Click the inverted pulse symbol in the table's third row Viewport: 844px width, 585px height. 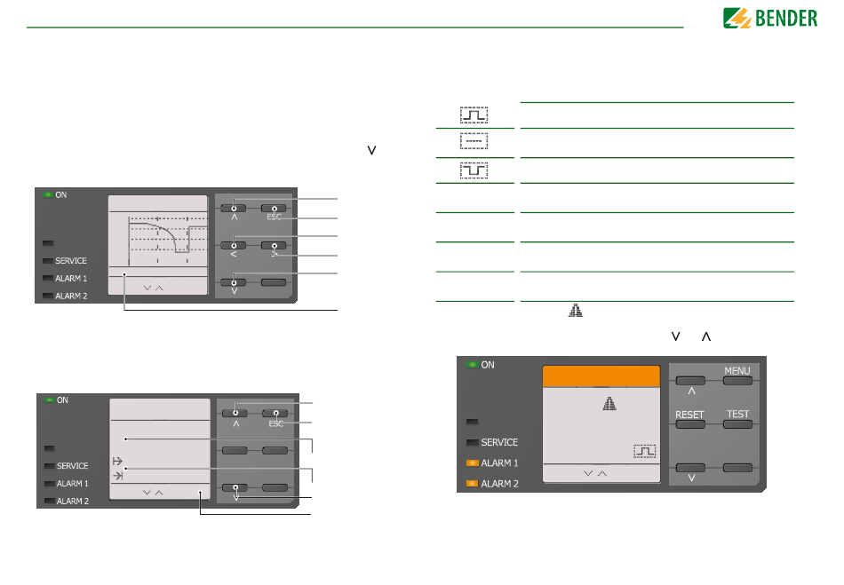[x=474, y=170]
